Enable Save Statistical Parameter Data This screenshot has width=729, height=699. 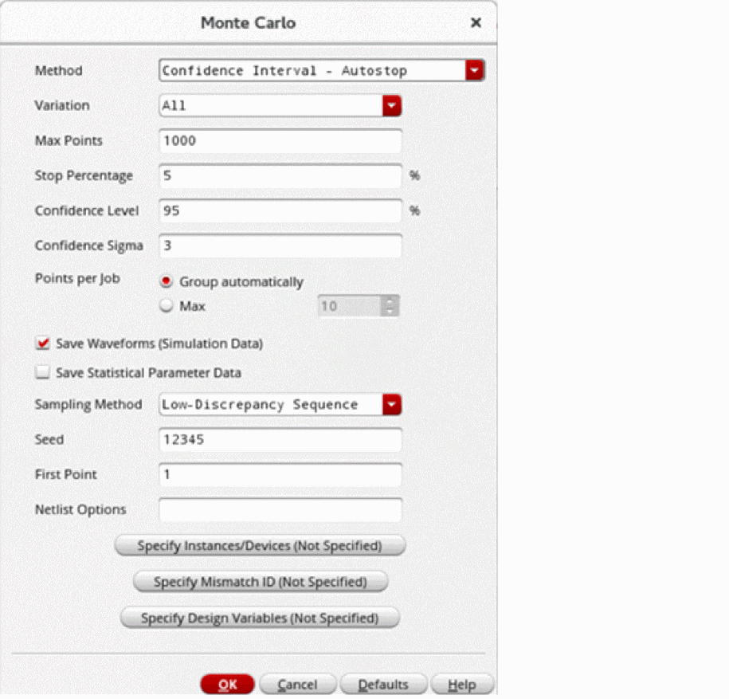pos(43,372)
